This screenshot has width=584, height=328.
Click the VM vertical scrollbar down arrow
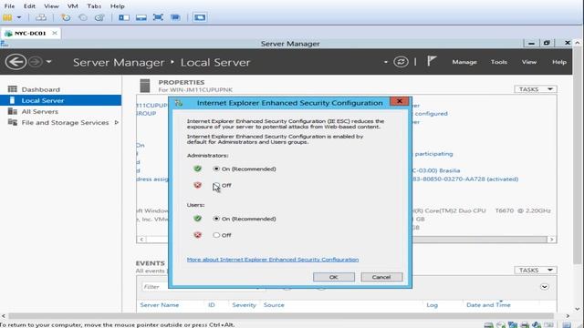[578, 309]
